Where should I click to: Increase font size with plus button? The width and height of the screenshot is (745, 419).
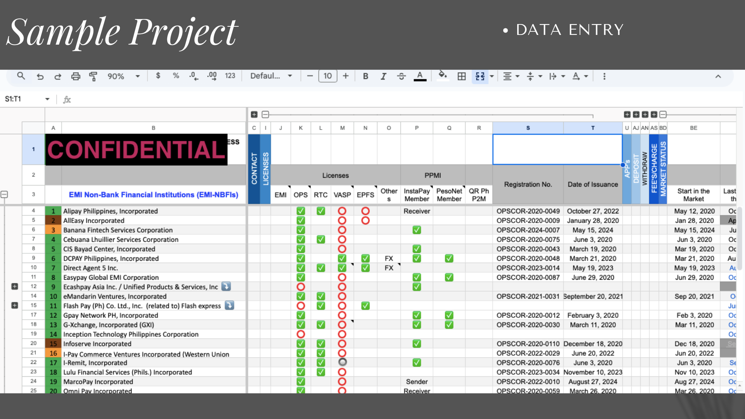click(345, 76)
